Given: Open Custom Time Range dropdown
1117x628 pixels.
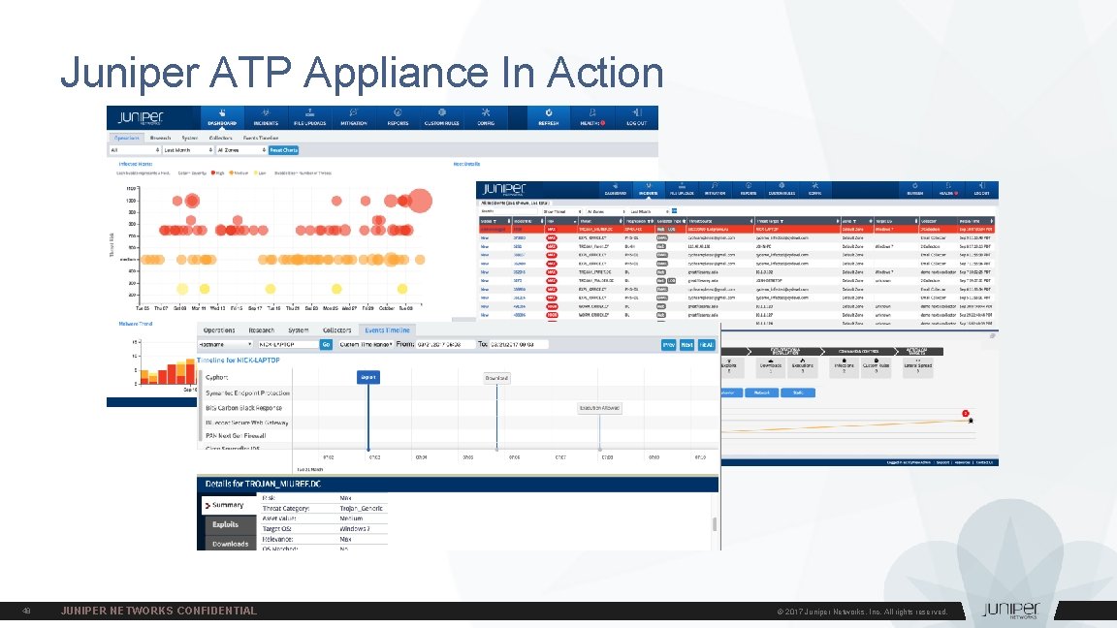Looking at the screenshot, I should [x=367, y=345].
